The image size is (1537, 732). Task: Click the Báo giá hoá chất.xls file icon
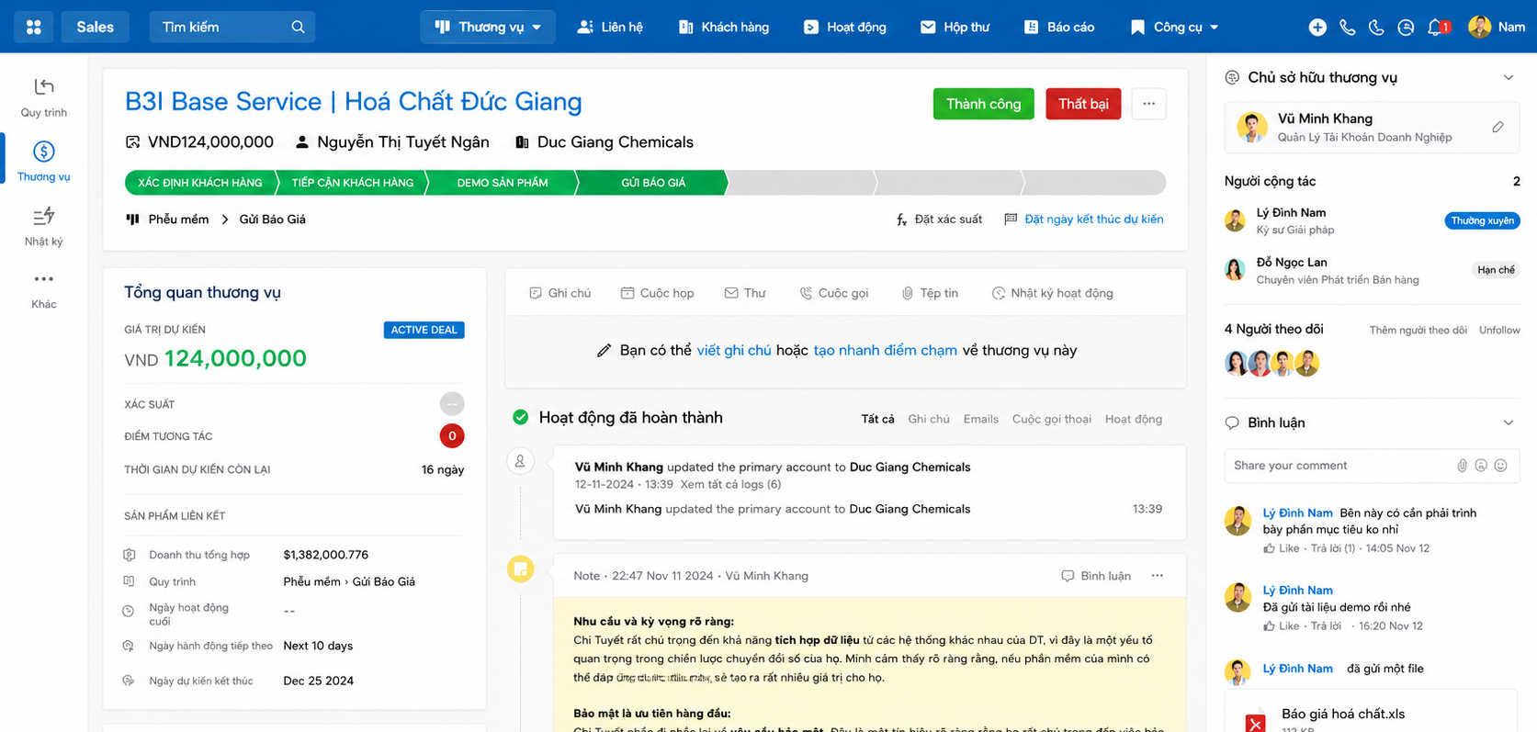click(x=1255, y=723)
